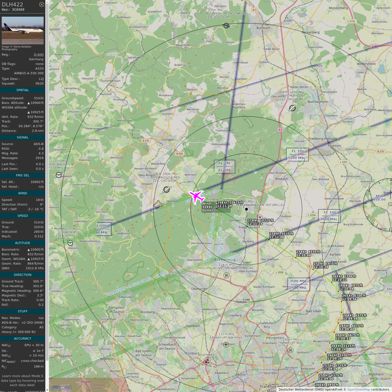
Task: Open the OpenStreetMap attribution link
Action: pyautogui.click(x=359, y=390)
